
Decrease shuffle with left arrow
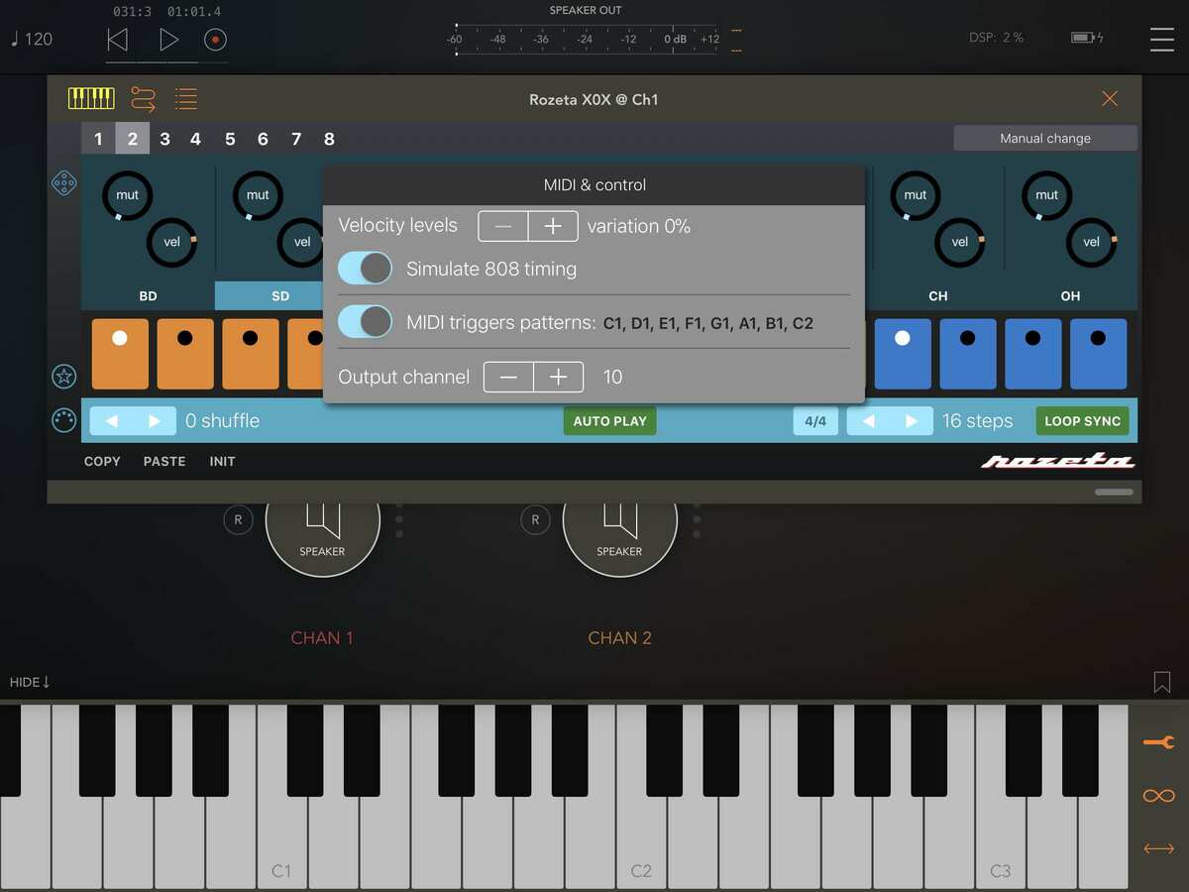coord(112,421)
